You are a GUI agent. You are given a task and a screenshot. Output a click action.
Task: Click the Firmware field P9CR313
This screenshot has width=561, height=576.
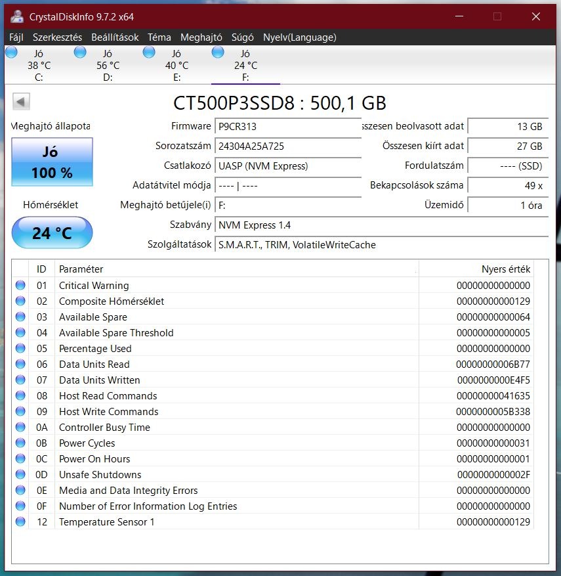[x=288, y=126]
